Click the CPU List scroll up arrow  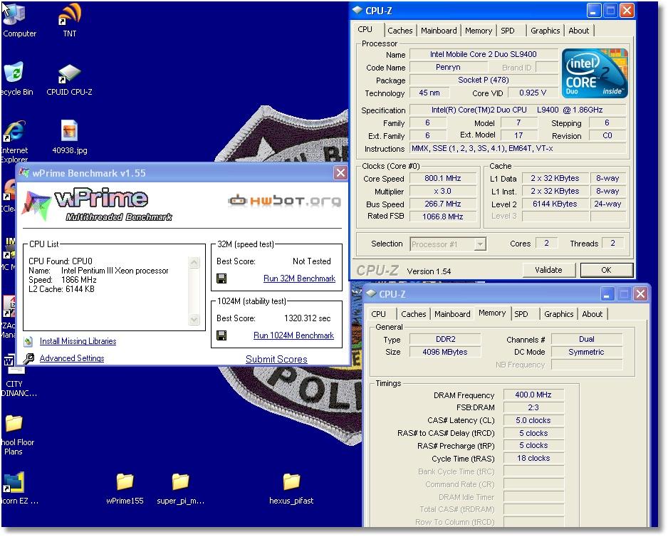click(x=194, y=262)
